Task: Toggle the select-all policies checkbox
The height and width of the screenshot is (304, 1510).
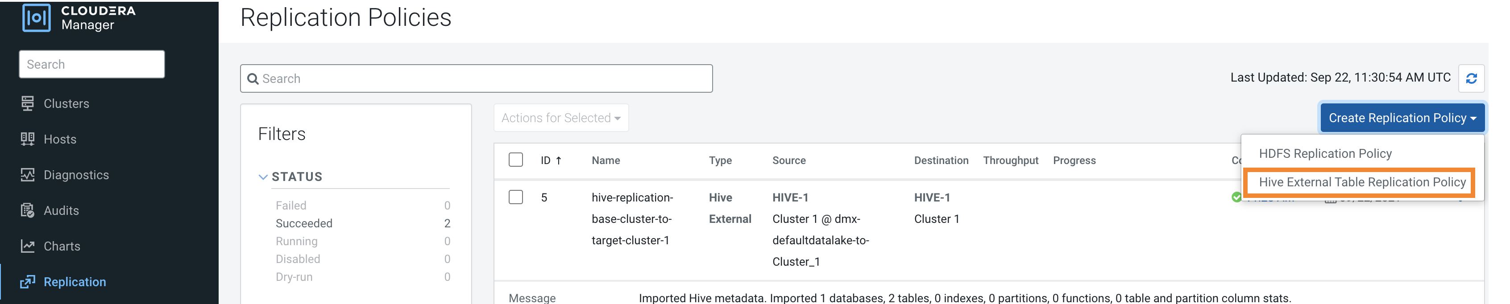Action: [x=516, y=160]
